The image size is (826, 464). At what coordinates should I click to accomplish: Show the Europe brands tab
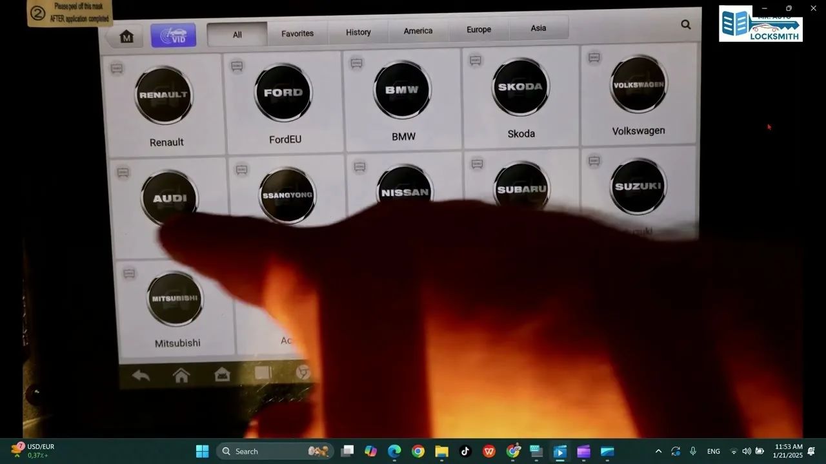pyautogui.click(x=479, y=30)
